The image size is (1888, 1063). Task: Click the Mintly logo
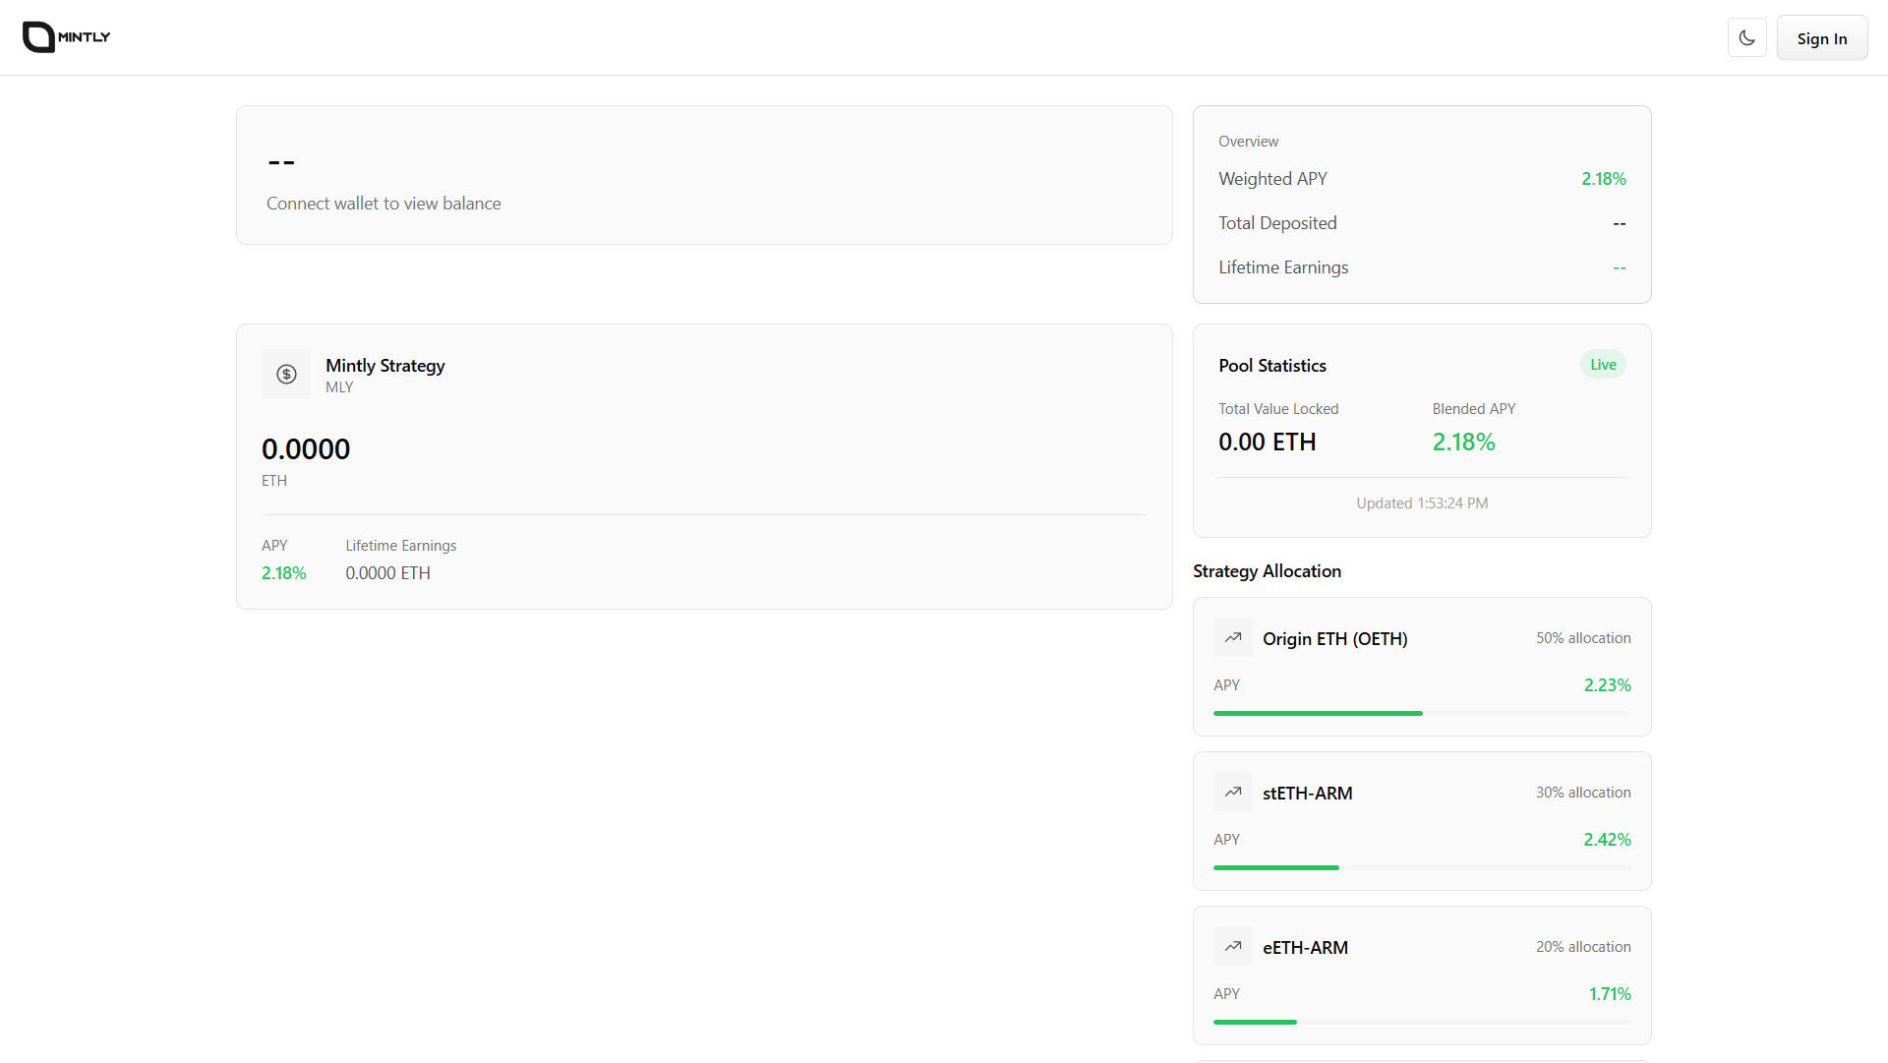coord(66,37)
